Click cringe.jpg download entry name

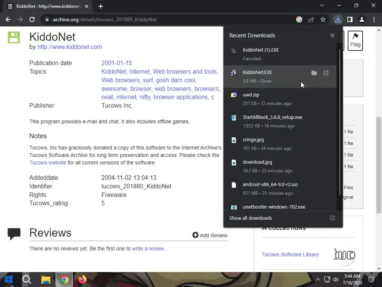(x=253, y=140)
